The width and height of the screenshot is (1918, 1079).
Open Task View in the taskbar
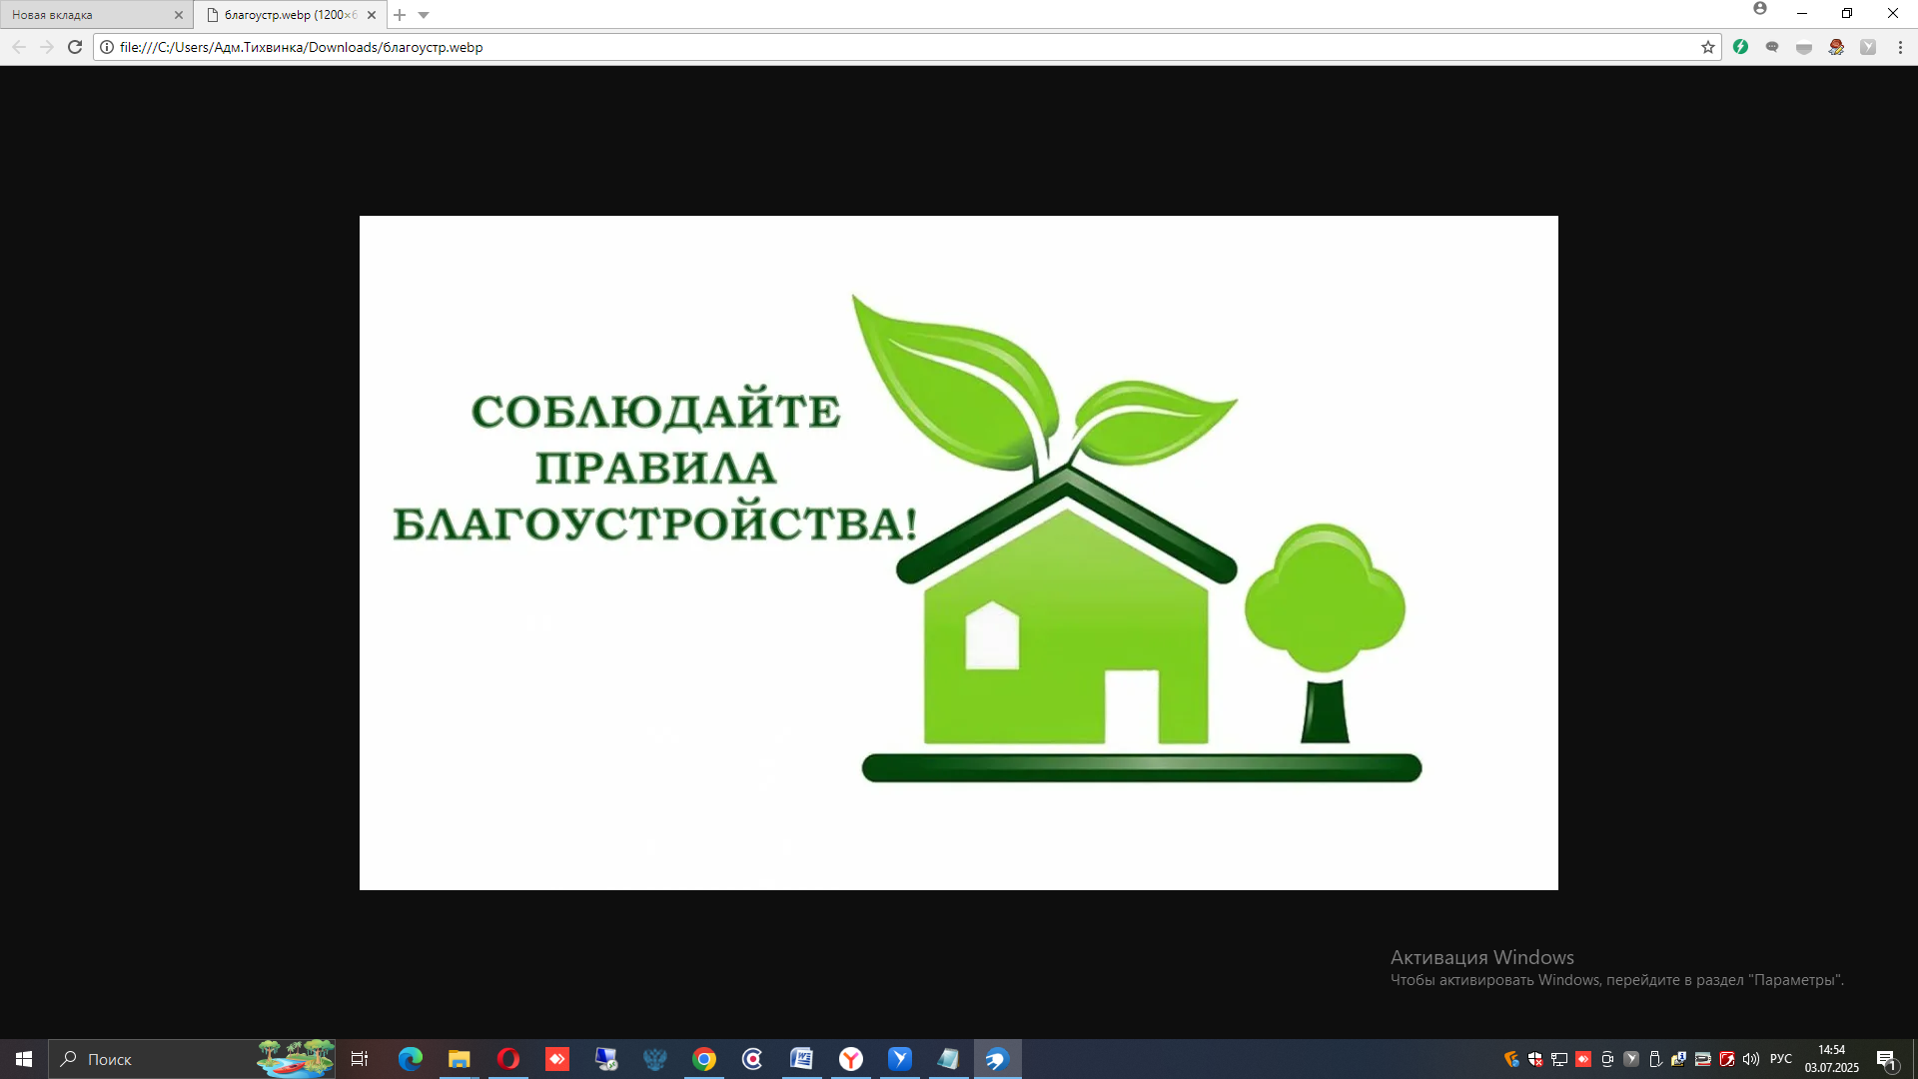point(360,1059)
